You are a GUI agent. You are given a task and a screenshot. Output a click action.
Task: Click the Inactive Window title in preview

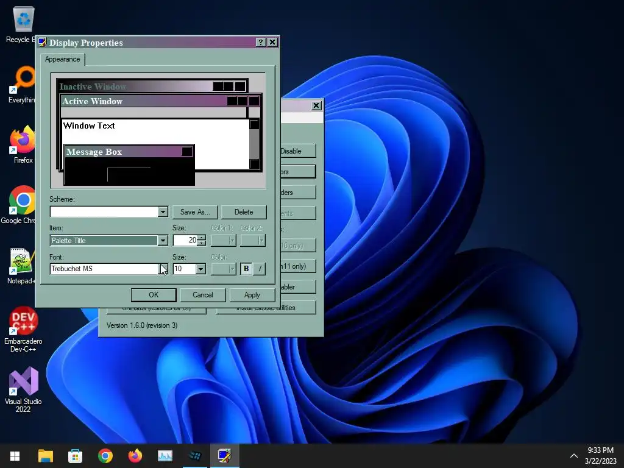click(93, 87)
